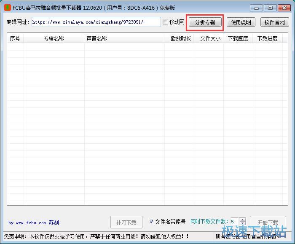Image resolution: width=295 pixels, height=244 pixels.
Task: Minimize the FCBU downloader window
Action: tap(256, 8)
